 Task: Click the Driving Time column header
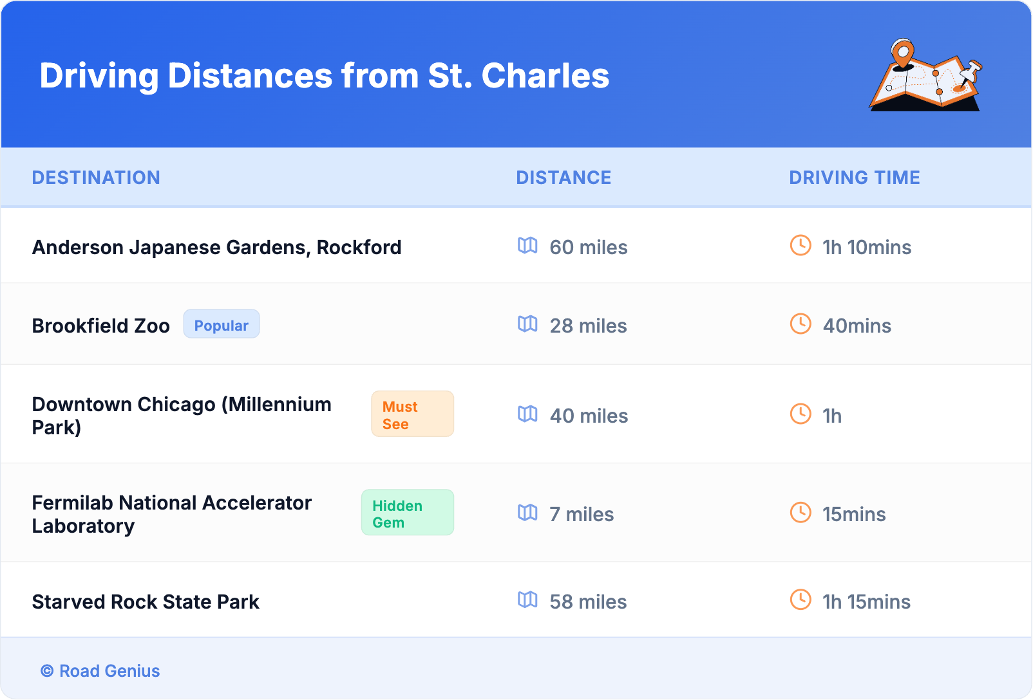tap(855, 178)
